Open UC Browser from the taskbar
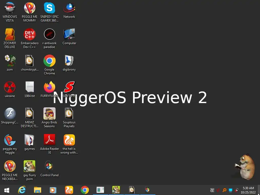This screenshot has width=260, height=195. coord(69,190)
